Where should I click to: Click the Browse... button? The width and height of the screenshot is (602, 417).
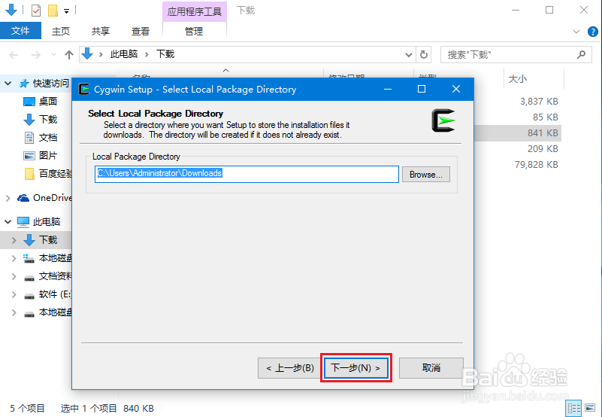(426, 175)
